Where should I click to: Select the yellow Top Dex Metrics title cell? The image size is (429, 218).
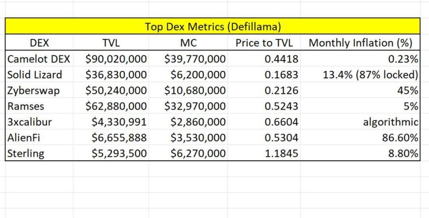pos(213,27)
